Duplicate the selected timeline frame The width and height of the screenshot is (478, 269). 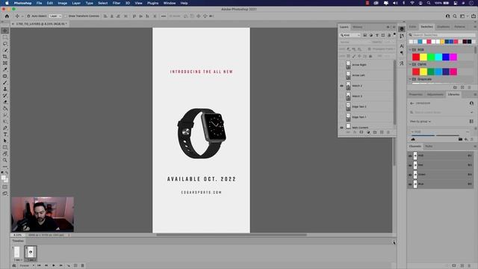click(x=75, y=266)
